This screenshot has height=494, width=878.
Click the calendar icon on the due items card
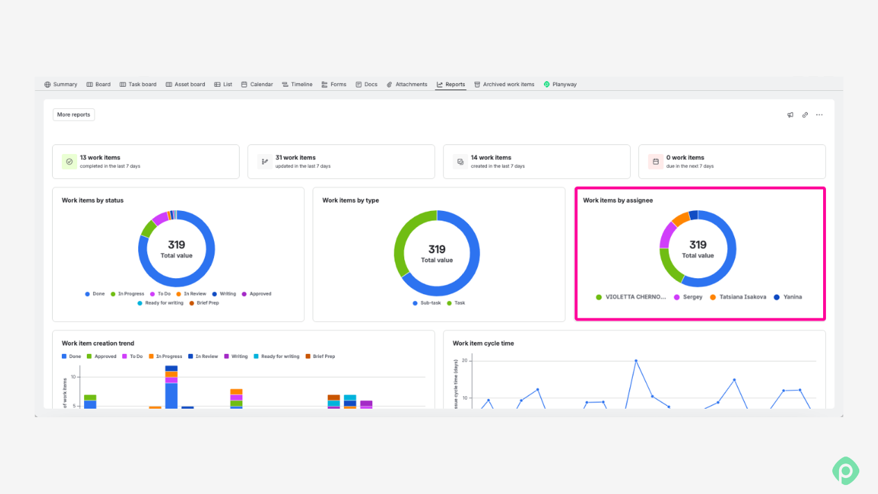[656, 162]
